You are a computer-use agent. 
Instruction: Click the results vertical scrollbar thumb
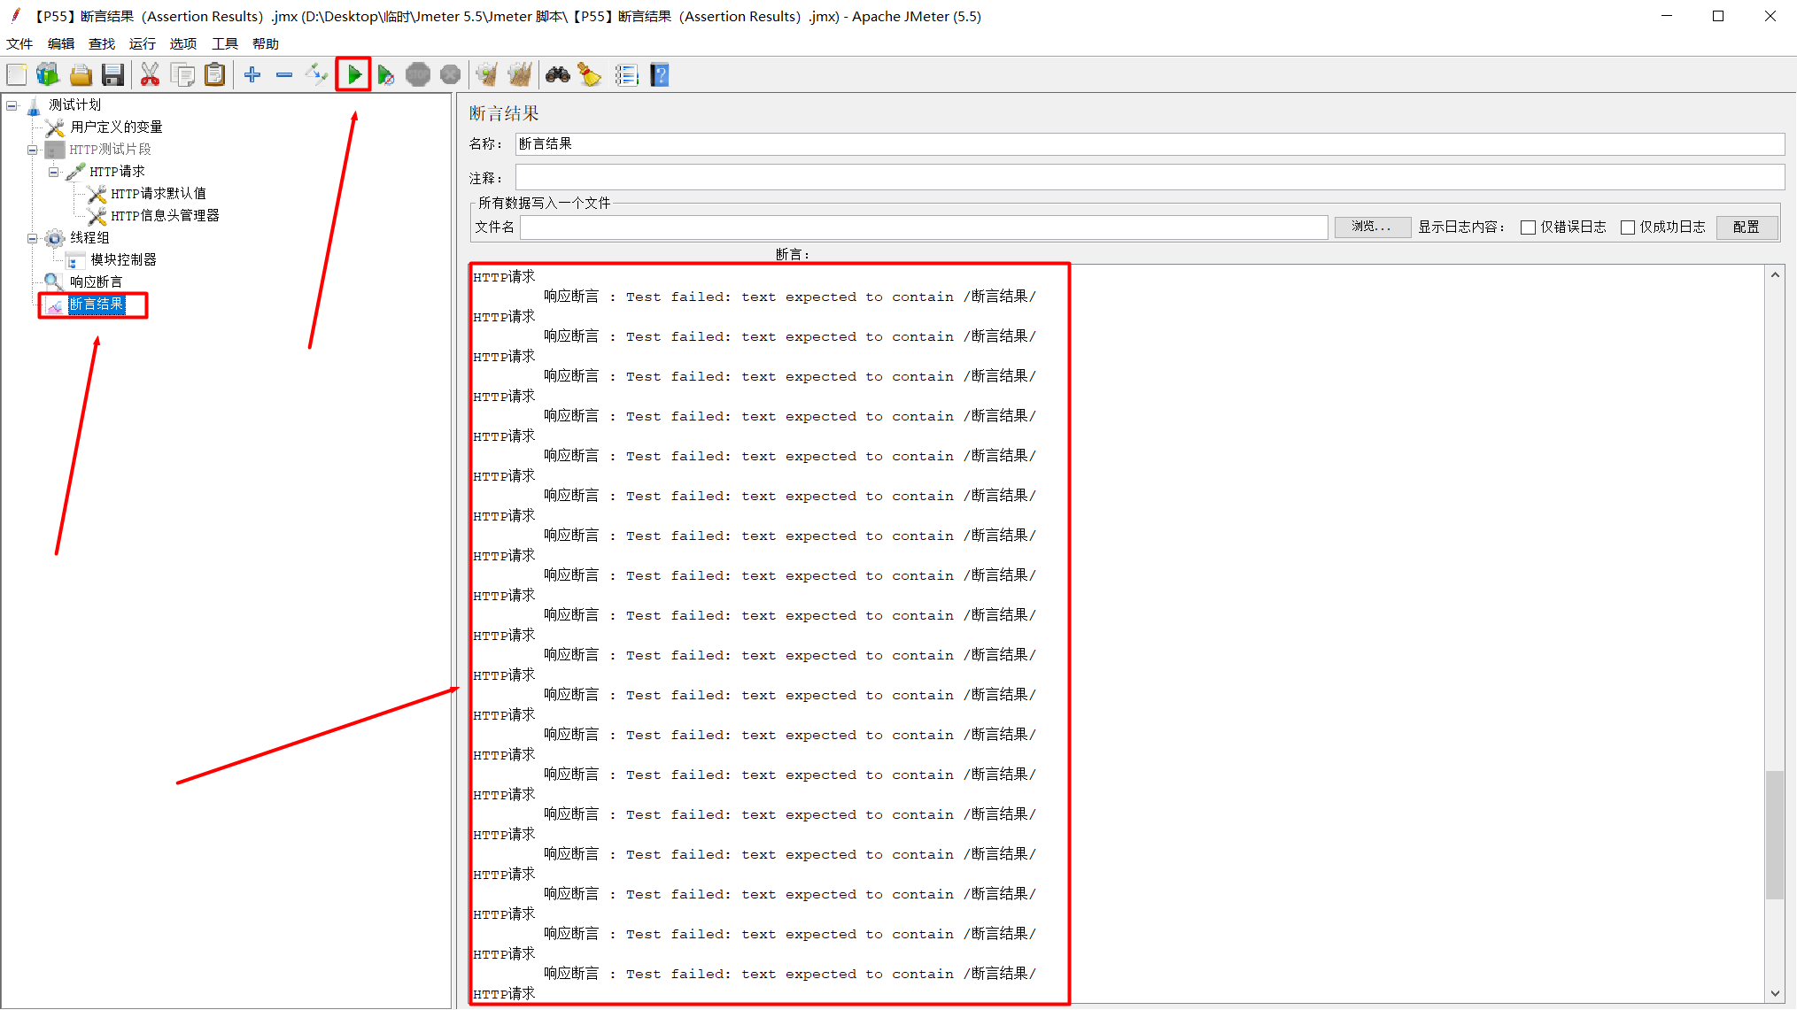click(x=1774, y=834)
